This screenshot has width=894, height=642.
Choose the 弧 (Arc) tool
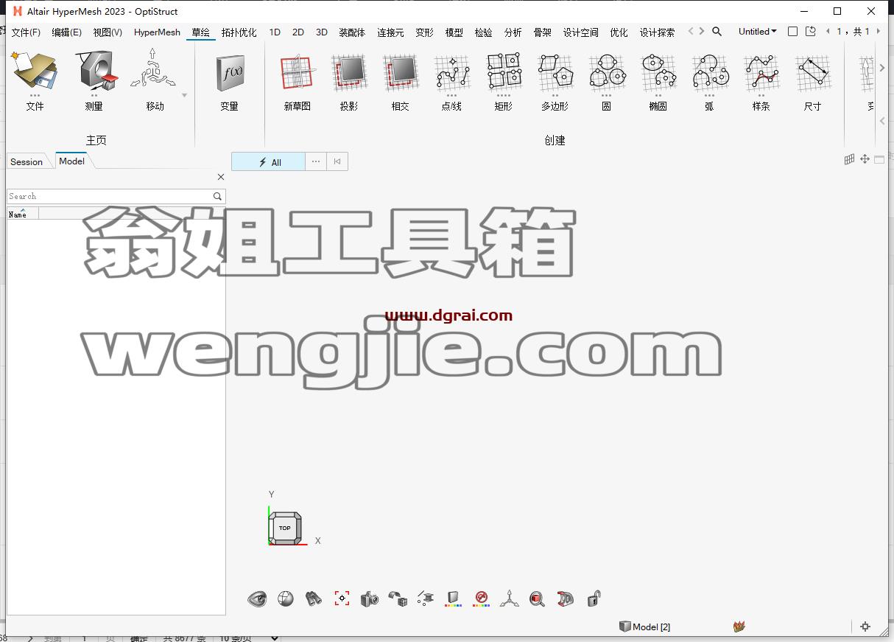coord(710,71)
